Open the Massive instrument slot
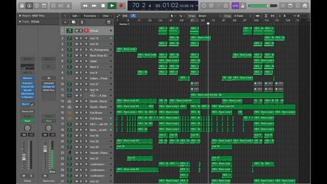The height and width of the screenshot is (184, 327). (27, 78)
